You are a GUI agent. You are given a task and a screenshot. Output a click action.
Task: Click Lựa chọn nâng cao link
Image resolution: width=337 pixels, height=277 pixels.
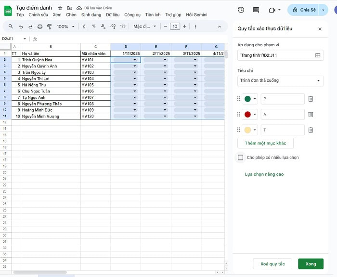tap(264, 174)
